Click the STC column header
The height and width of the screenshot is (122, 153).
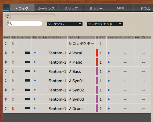tap(137, 37)
